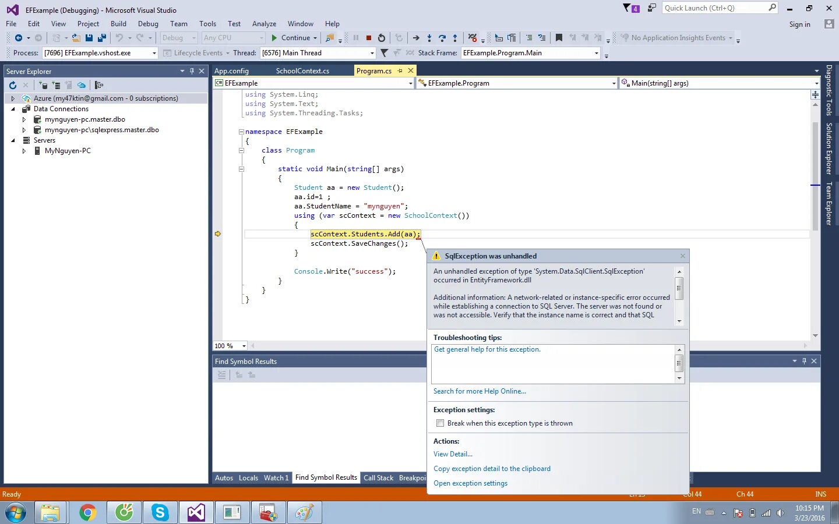
Task: Click the Show Next Statement arrow icon
Action: (416, 38)
